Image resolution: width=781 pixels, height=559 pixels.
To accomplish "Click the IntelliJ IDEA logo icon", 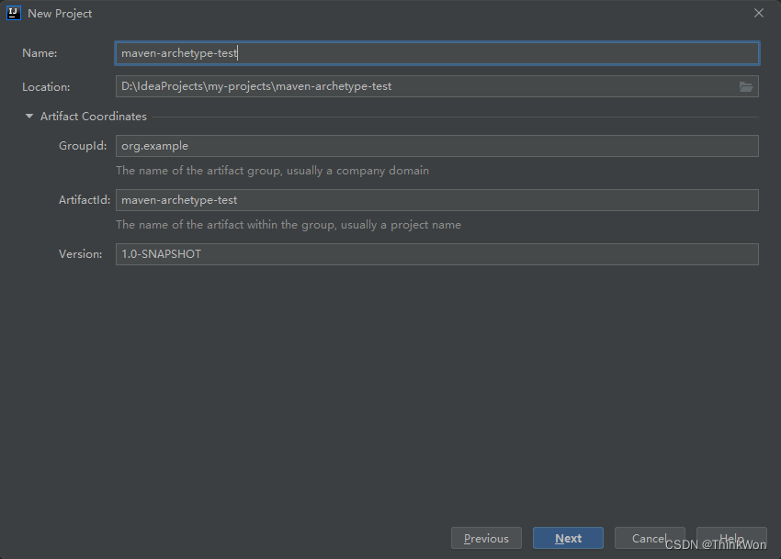I will click(x=14, y=13).
